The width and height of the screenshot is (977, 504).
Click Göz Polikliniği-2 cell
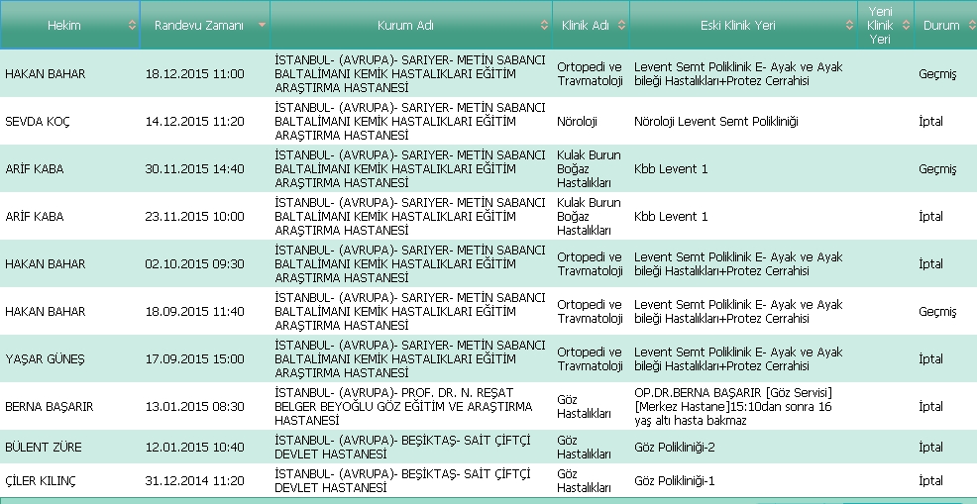pos(675,448)
